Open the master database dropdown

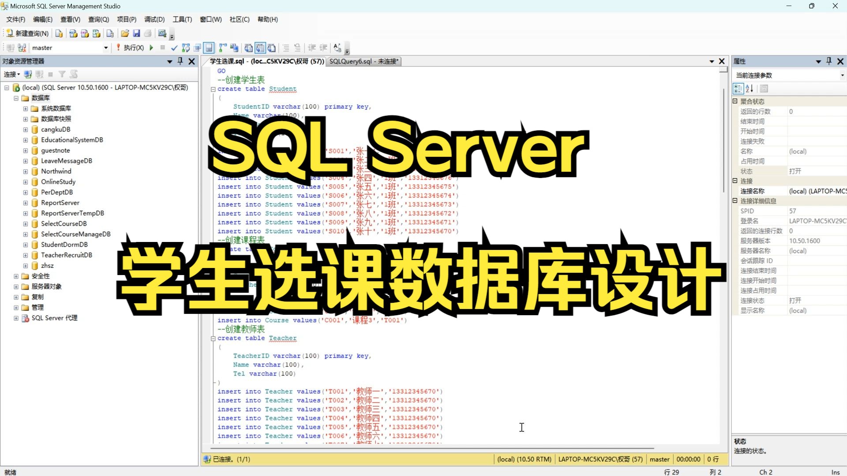tap(106, 48)
